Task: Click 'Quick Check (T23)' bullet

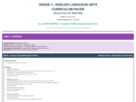Action: 12,76
